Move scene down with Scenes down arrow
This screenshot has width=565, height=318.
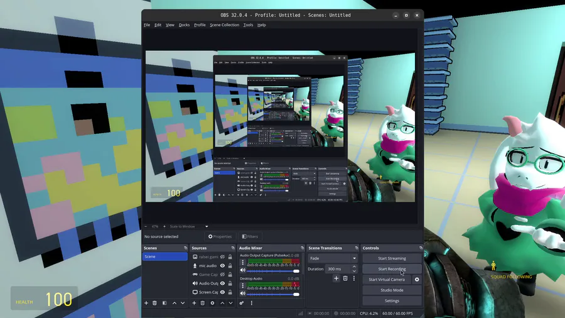tap(183, 303)
